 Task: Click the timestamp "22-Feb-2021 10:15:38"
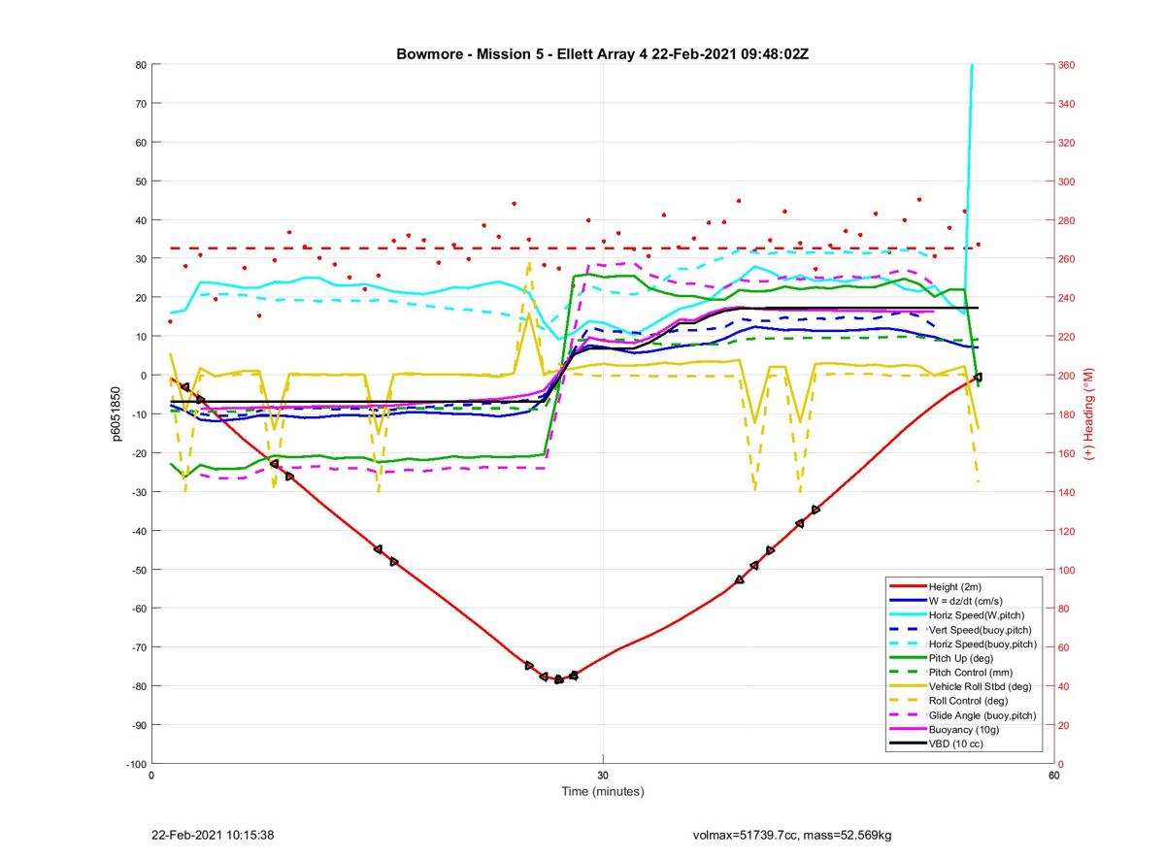(x=213, y=835)
